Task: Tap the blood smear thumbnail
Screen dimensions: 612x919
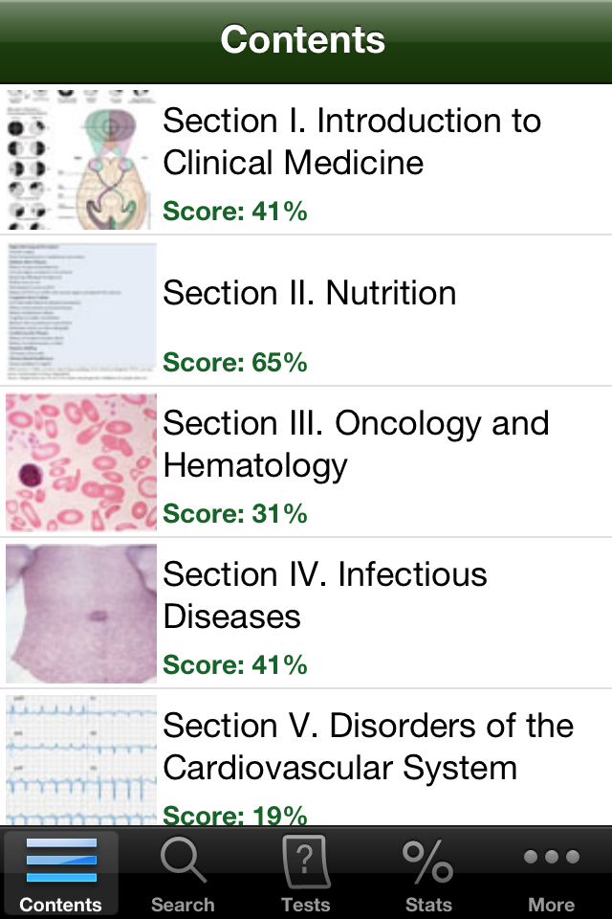Action: tap(81, 462)
